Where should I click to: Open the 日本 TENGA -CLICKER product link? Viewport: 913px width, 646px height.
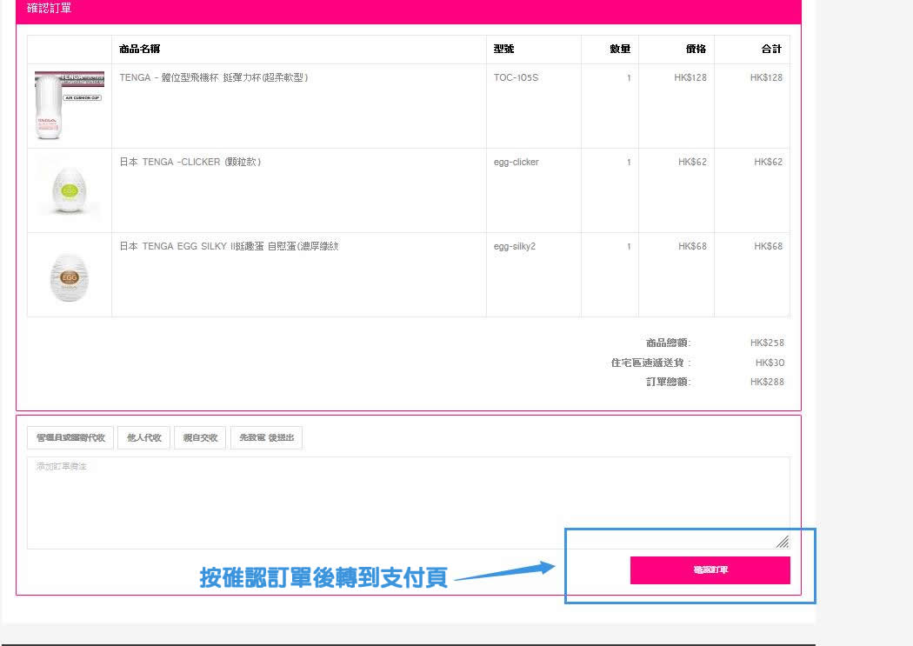(190, 162)
